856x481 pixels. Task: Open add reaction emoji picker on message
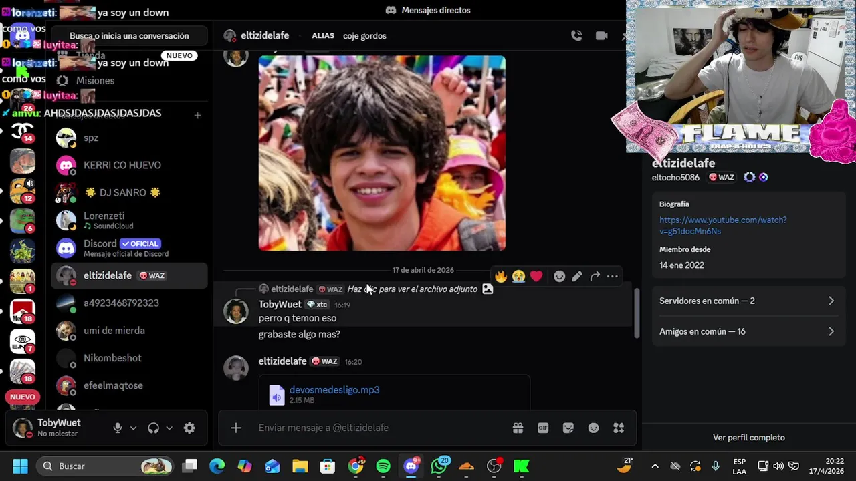560,276
